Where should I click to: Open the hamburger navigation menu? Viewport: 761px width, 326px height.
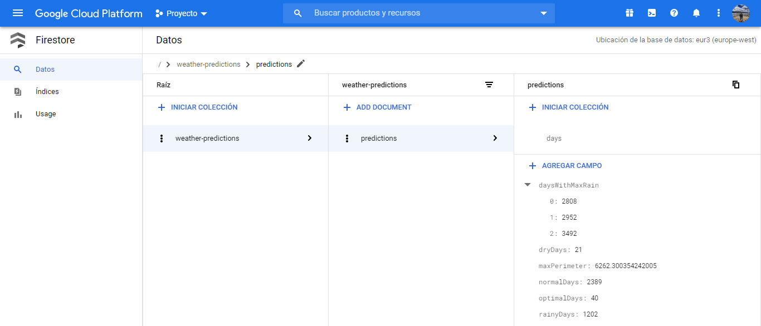18,13
